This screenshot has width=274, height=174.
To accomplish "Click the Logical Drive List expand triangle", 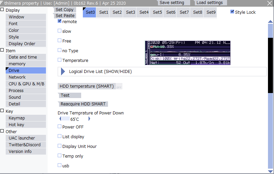I will click(x=63, y=72).
